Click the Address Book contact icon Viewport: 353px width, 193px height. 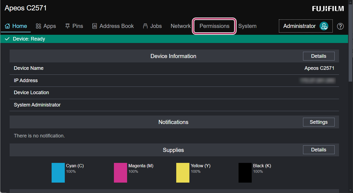94,26
